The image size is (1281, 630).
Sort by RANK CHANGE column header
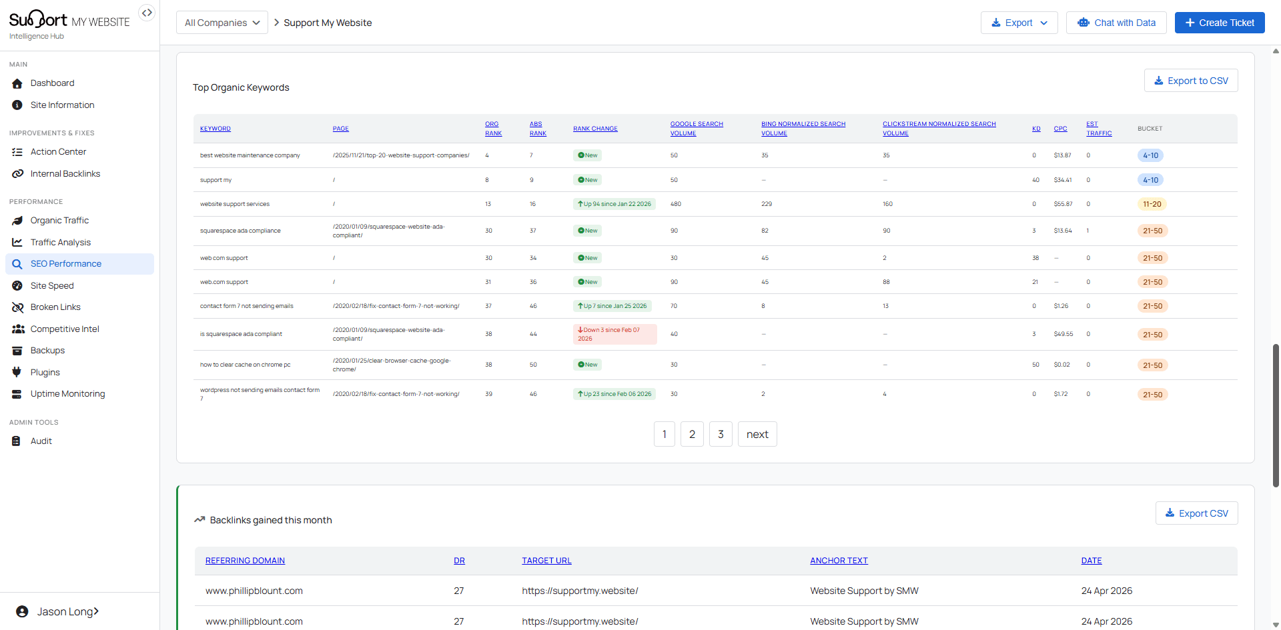tap(595, 129)
